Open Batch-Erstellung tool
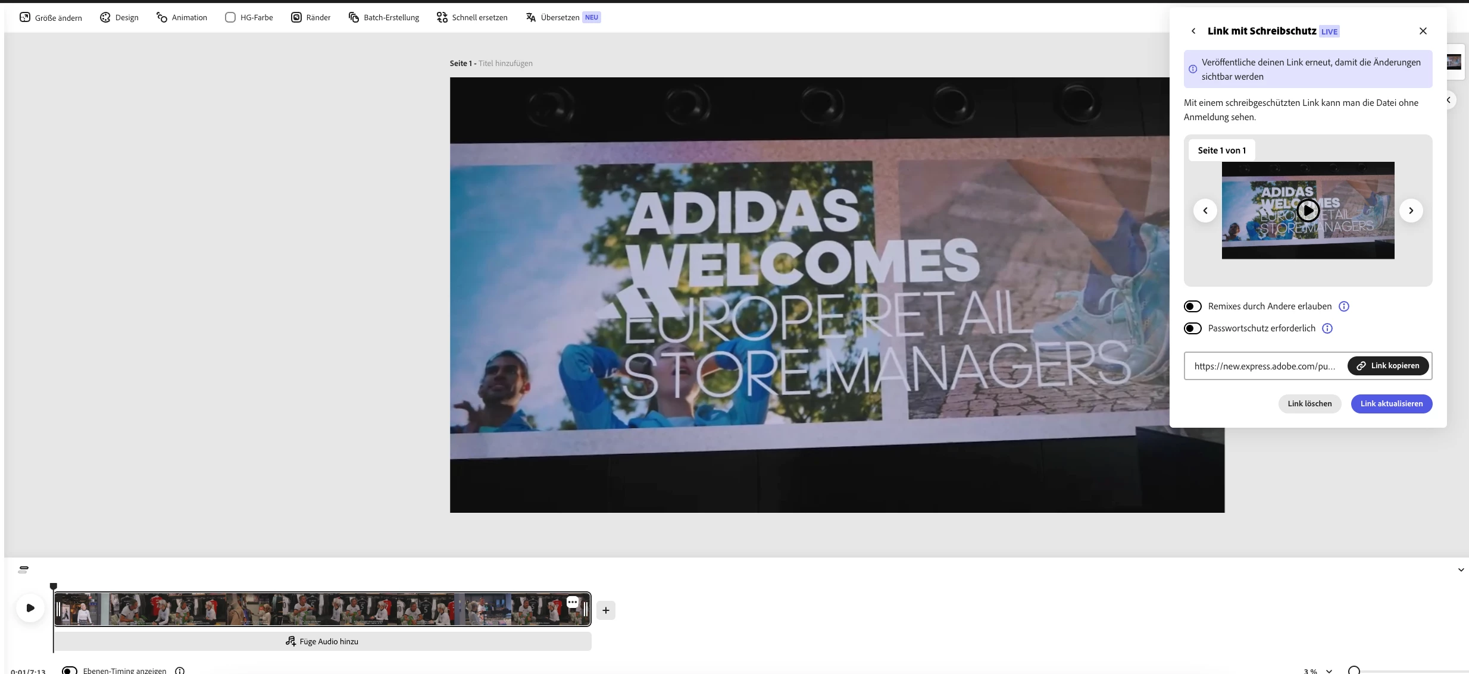 (x=354, y=17)
